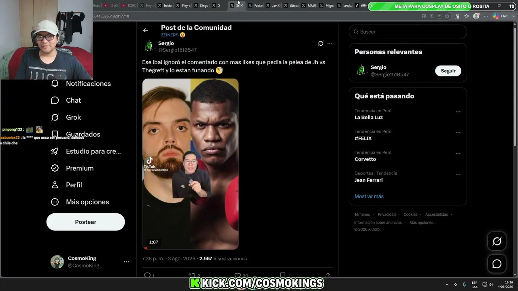
Task: Select Premium in the sidebar menu
Action: pyautogui.click(x=80, y=168)
